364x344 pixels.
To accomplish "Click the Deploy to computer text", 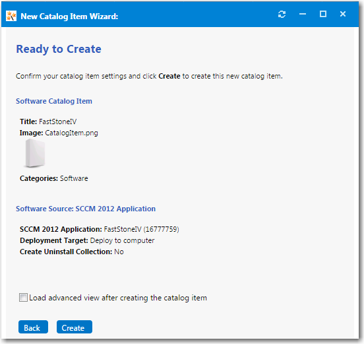I will click(x=122, y=240).
